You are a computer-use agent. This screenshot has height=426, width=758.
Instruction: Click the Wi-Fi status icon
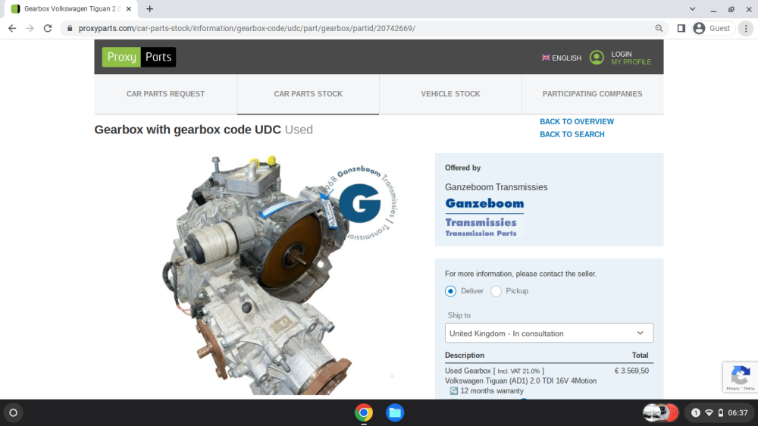[x=709, y=412]
